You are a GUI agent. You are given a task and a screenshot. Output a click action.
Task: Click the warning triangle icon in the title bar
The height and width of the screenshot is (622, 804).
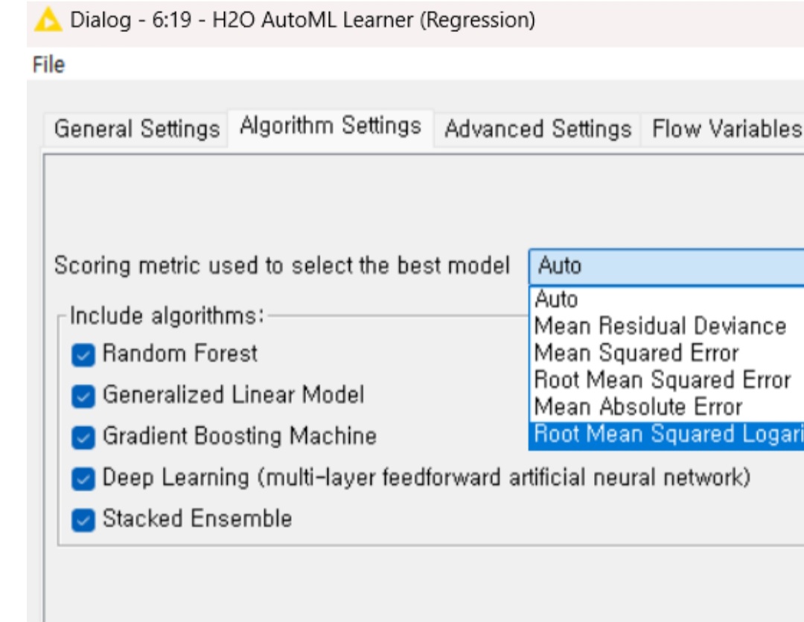pyautogui.click(x=49, y=18)
